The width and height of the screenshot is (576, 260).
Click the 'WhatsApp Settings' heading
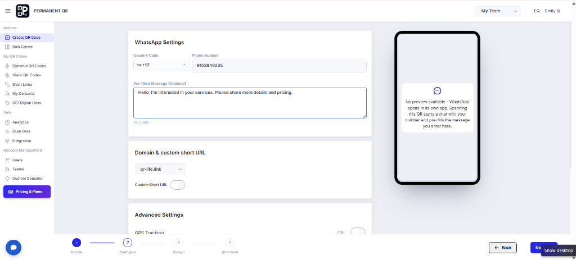pyautogui.click(x=159, y=42)
